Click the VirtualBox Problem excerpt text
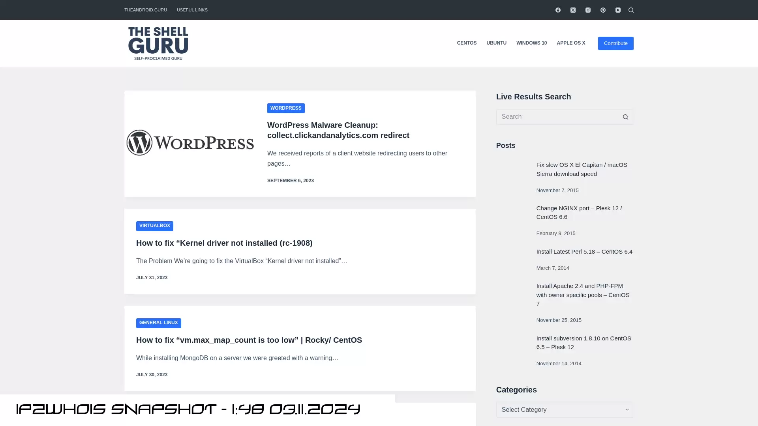Image resolution: width=758 pixels, height=426 pixels. pyautogui.click(x=242, y=261)
